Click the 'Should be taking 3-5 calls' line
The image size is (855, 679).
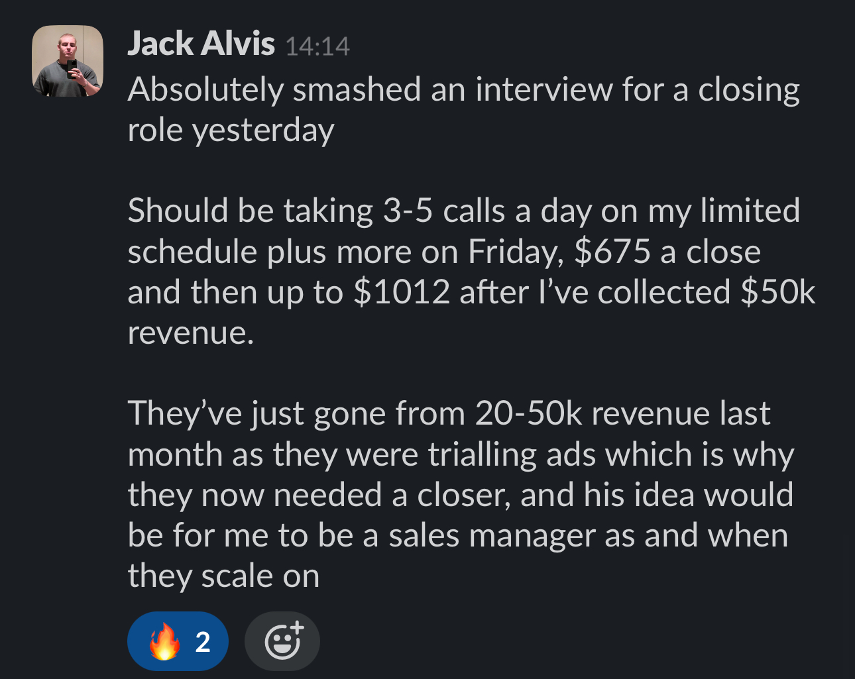coord(463,211)
